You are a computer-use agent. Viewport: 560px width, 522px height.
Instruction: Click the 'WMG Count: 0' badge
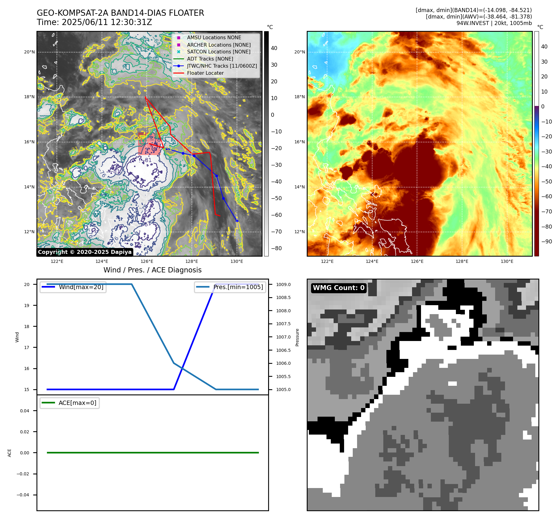(x=339, y=288)
